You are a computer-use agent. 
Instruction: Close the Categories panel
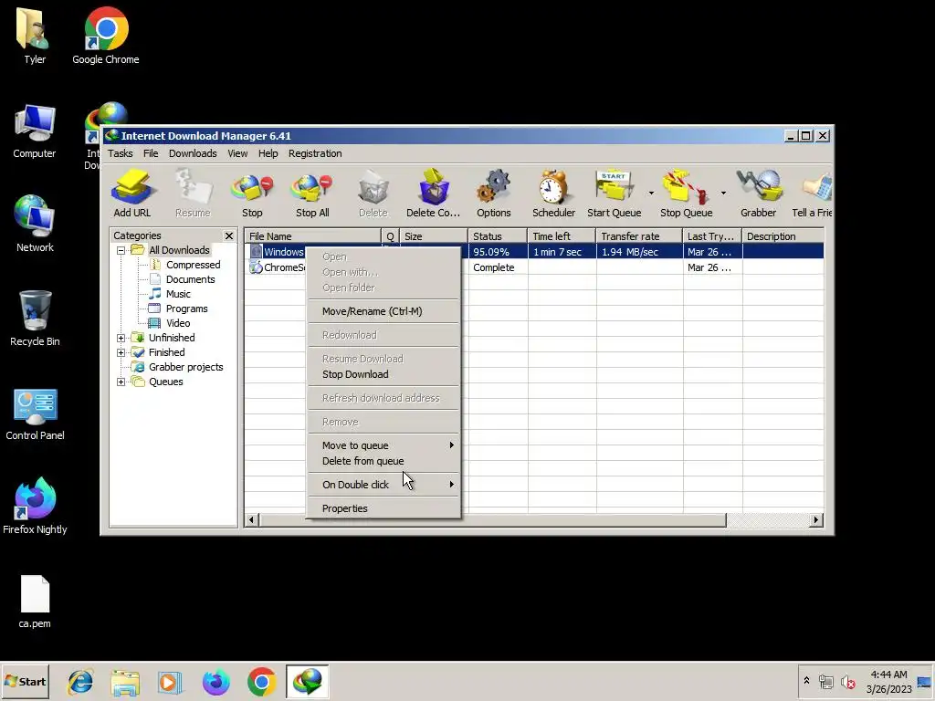coord(229,236)
